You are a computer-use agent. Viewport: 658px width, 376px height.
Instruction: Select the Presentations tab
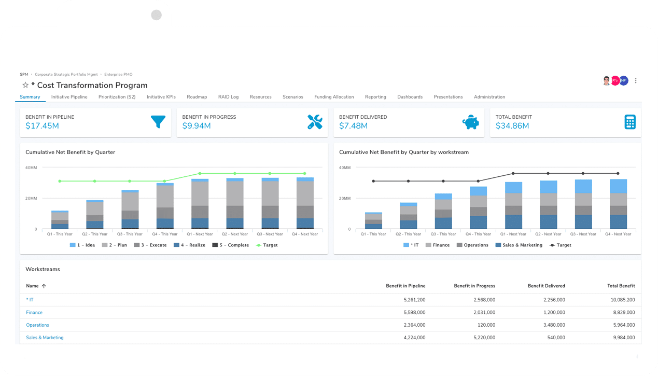tap(448, 97)
